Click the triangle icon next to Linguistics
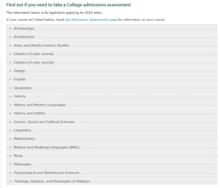Screen dimensions: 220x188 (10, 130)
